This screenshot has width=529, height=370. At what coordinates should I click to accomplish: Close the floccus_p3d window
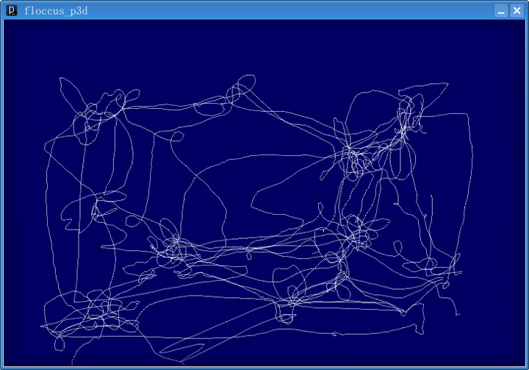[517, 10]
